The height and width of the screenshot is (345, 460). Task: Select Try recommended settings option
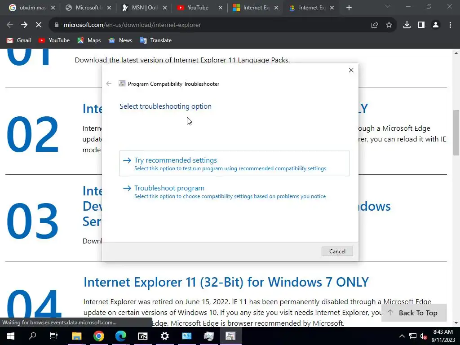coord(234,164)
